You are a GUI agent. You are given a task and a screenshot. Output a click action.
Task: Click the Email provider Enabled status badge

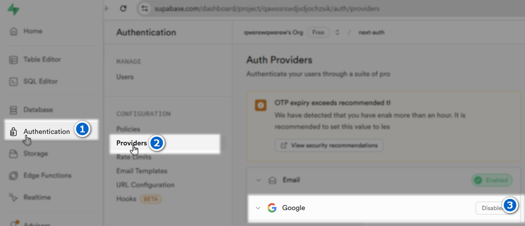click(x=492, y=180)
